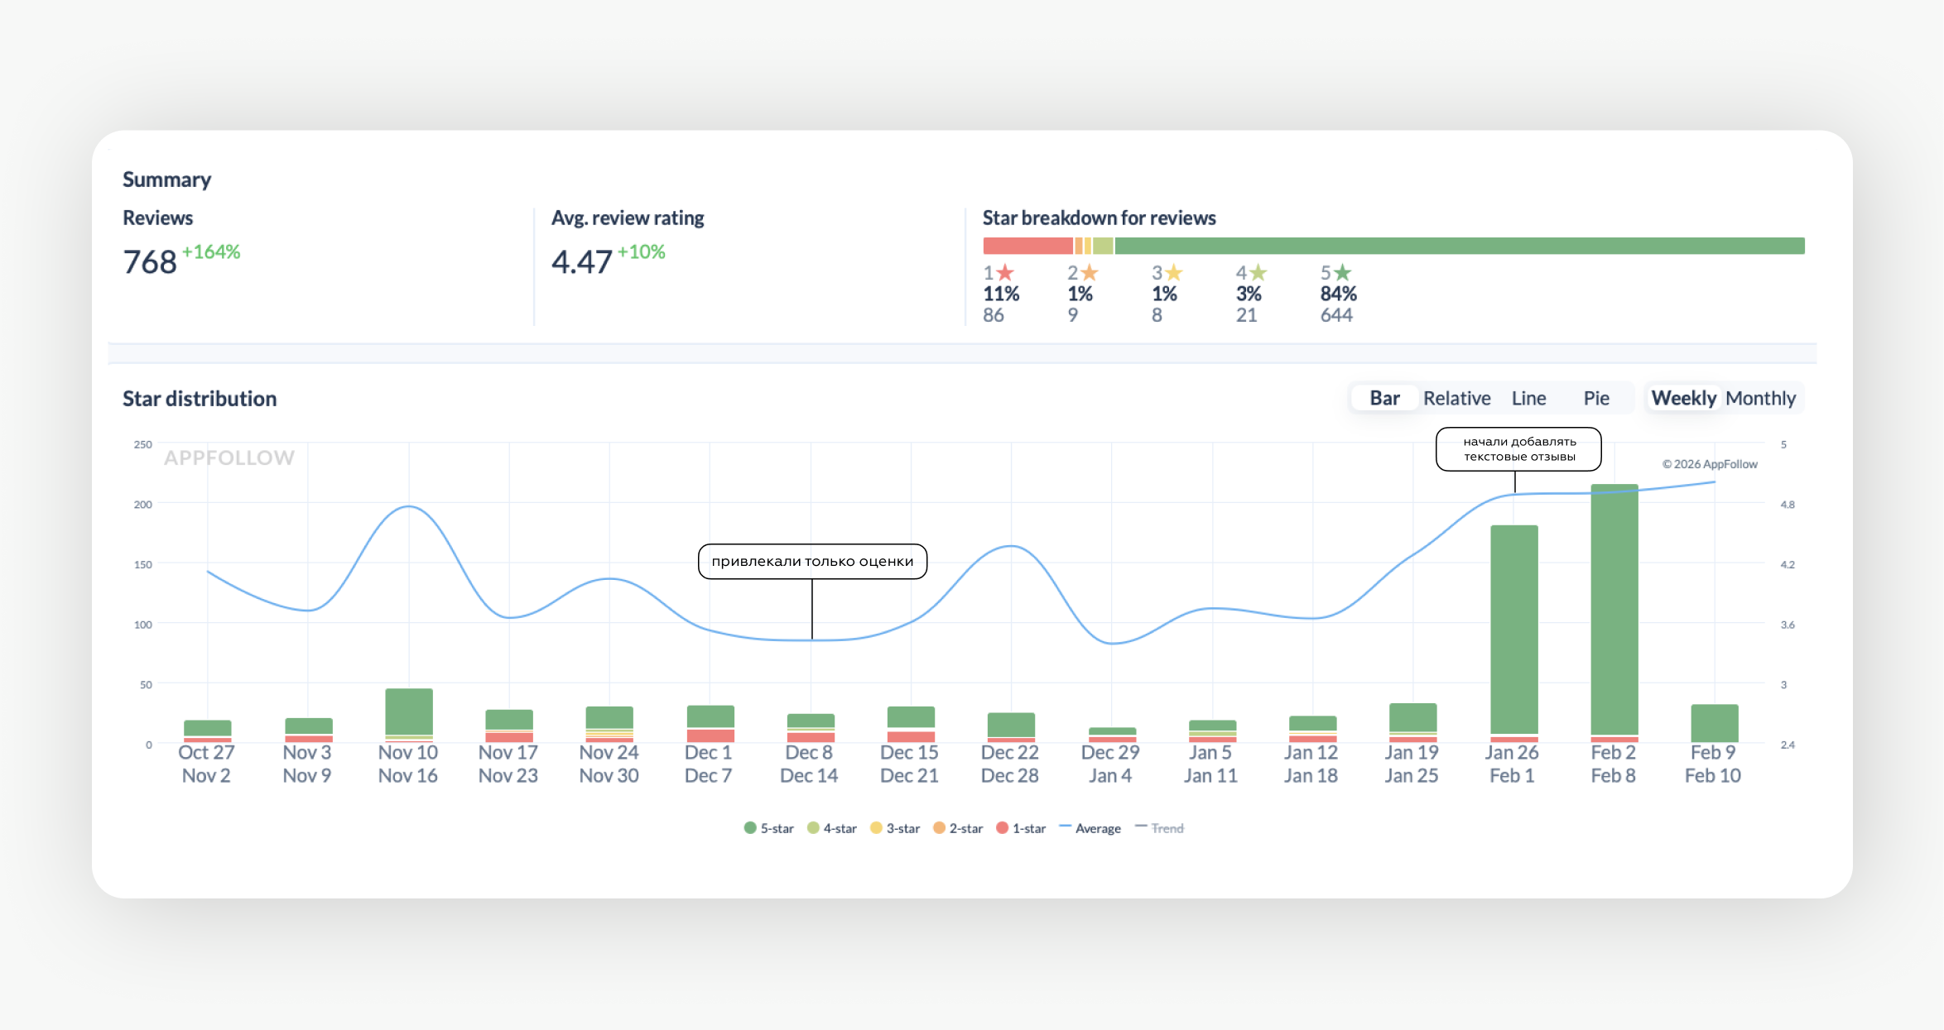Switch chart type to Line
The width and height of the screenshot is (1944, 1030).
(x=1528, y=398)
